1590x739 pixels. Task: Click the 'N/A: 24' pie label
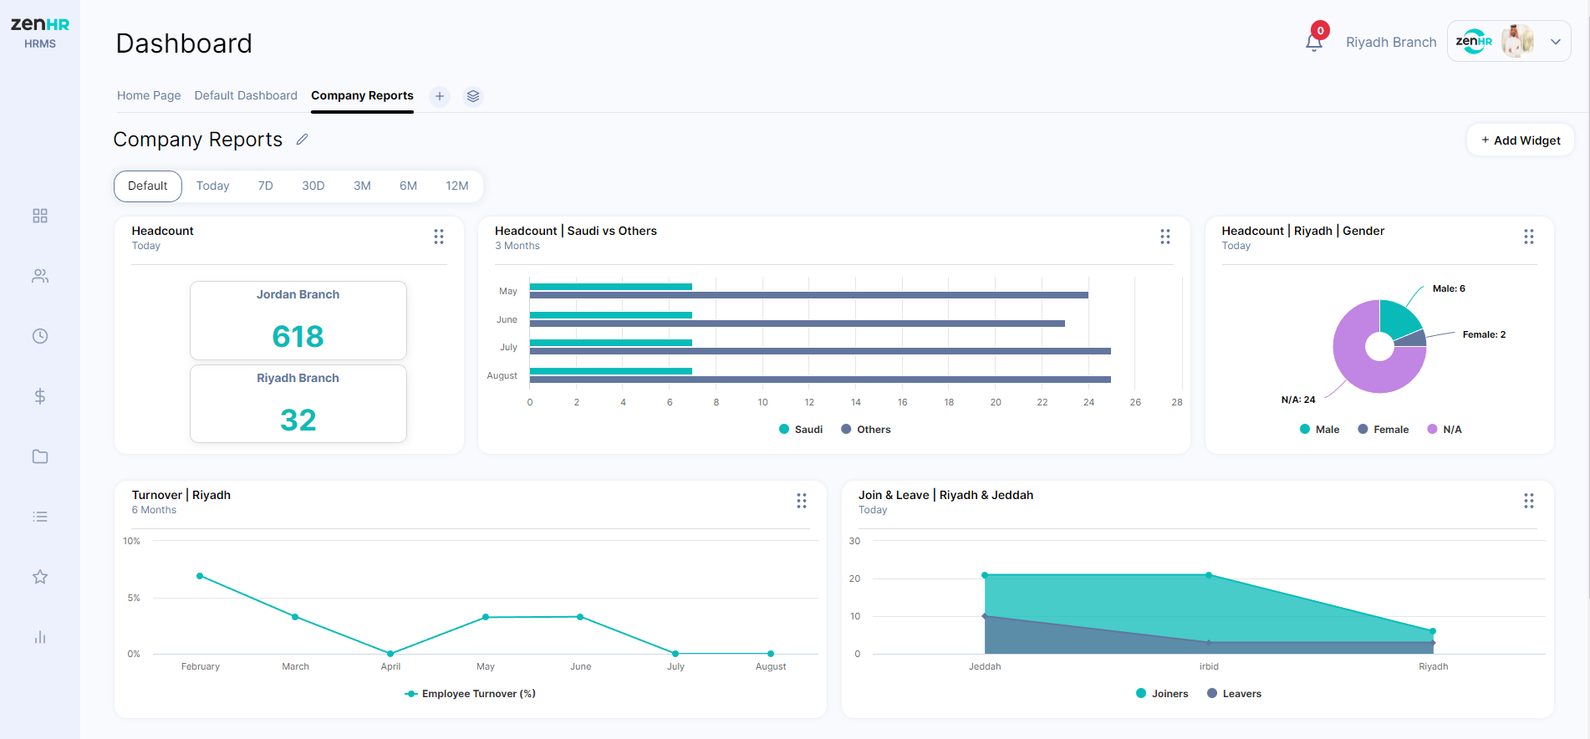pyautogui.click(x=1298, y=400)
